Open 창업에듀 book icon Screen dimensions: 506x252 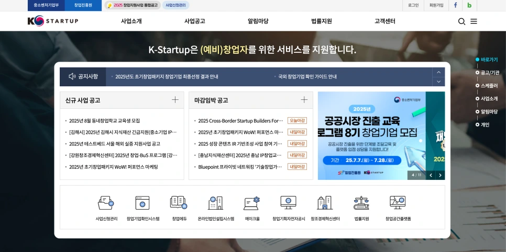click(179, 202)
